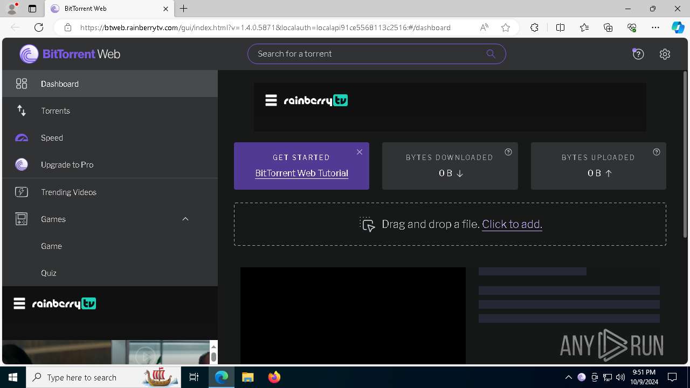Open Task View on taskbar
This screenshot has height=388, width=690.
pyautogui.click(x=195, y=377)
